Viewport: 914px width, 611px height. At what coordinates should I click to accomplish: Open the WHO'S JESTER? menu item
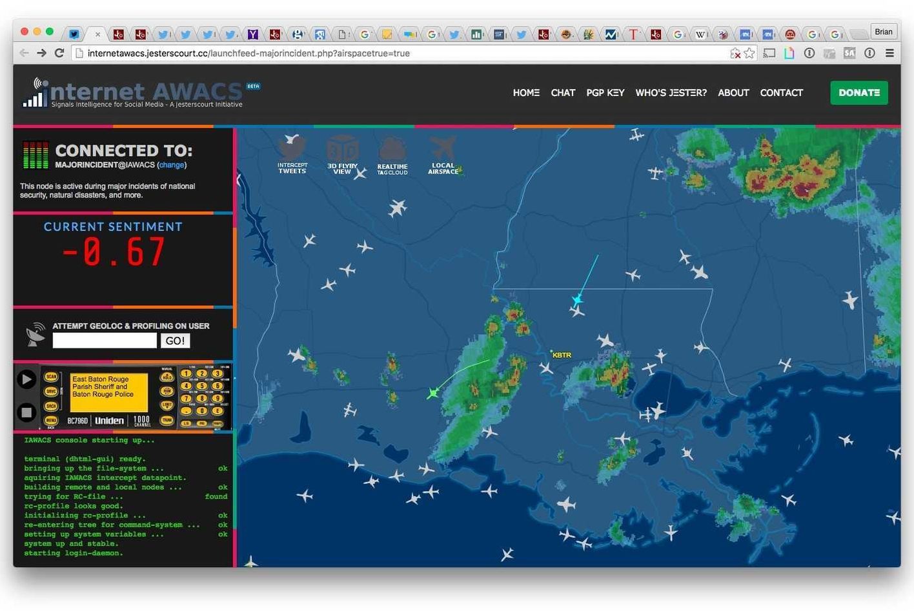(x=671, y=93)
